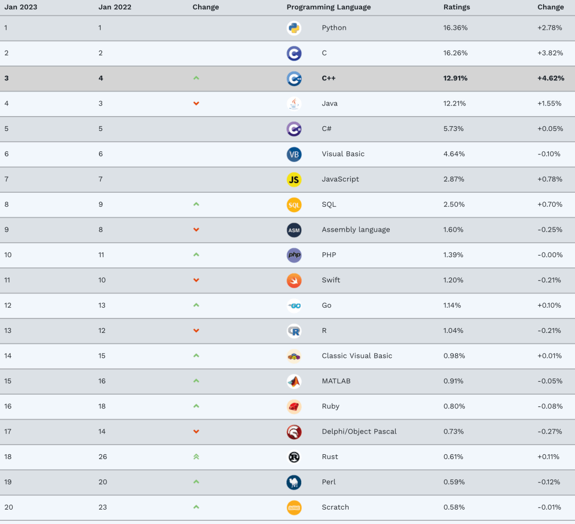
Task: Click the orange Swift bird icon
Action: point(294,280)
